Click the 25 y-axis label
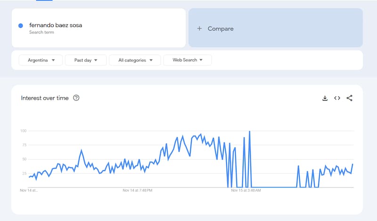This screenshot has width=377, height=221. coord(25,173)
